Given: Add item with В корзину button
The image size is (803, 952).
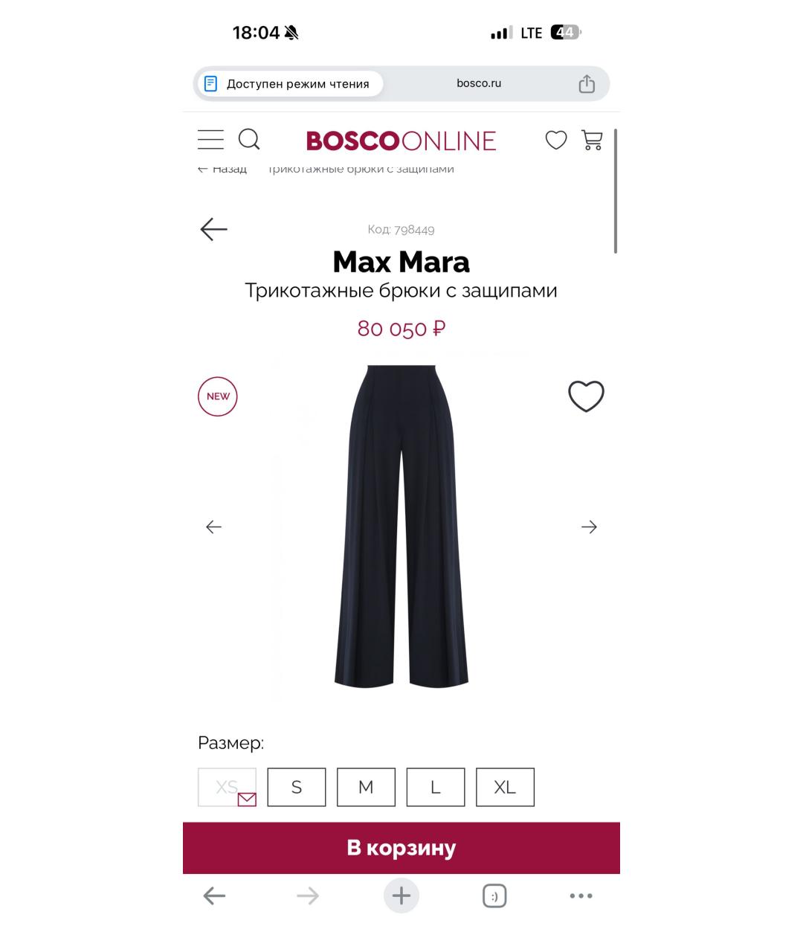Looking at the screenshot, I should pos(401,848).
